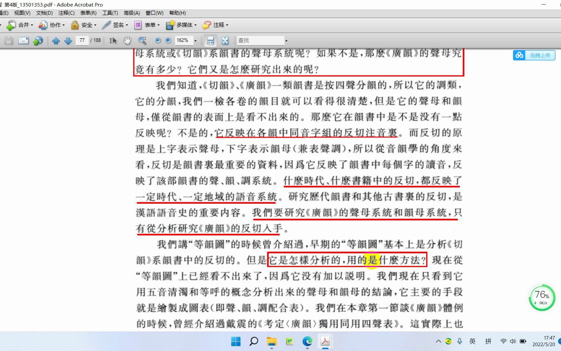Click the email envelope icon

tap(23, 41)
